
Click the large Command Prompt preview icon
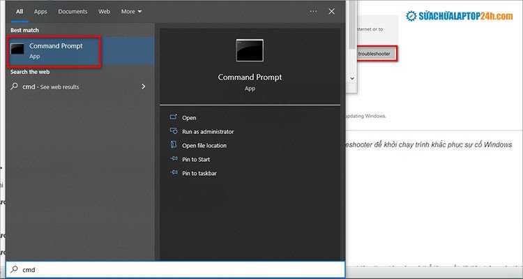250,50
